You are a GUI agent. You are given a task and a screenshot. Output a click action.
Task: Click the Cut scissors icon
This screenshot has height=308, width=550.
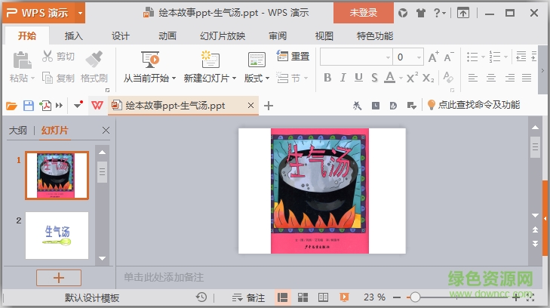click(x=48, y=56)
